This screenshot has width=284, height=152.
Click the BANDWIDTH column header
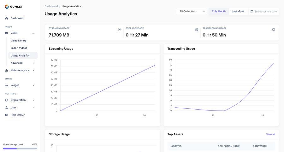point(260,146)
